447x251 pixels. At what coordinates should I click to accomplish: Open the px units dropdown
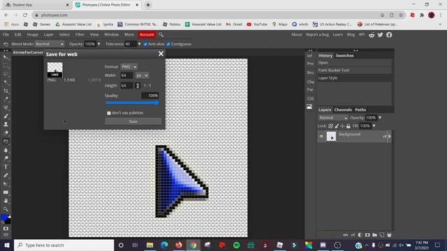142,75
